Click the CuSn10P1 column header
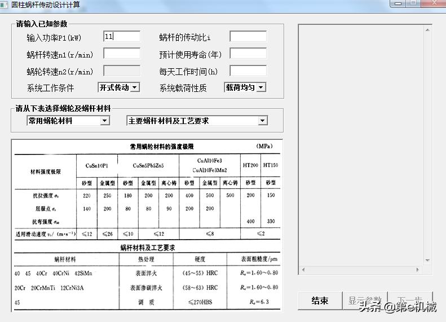The height and width of the screenshot is (322, 446). (97, 166)
